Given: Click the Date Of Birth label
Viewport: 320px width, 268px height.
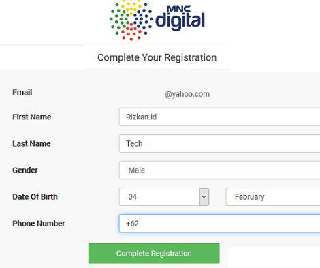Looking at the screenshot, I should pos(35,196).
